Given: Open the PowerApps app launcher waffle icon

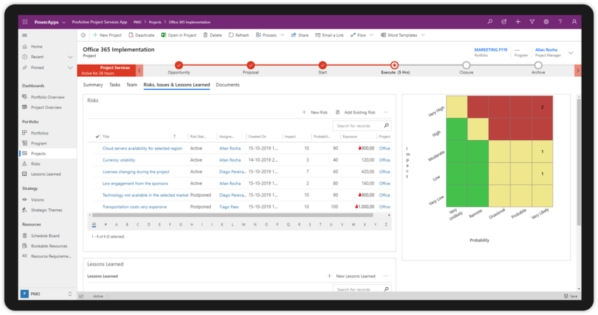Looking at the screenshot, I should point(25,22).
